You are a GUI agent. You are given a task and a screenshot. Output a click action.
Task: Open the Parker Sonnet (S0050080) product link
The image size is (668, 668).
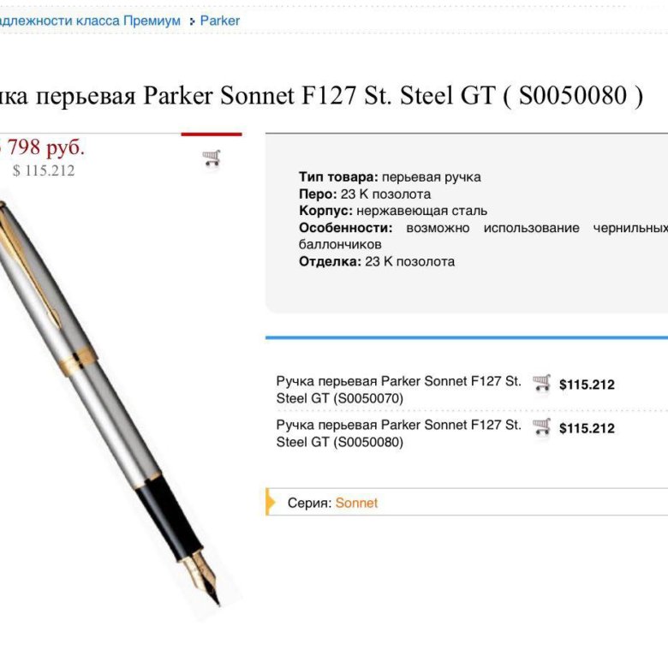point(398,433)
